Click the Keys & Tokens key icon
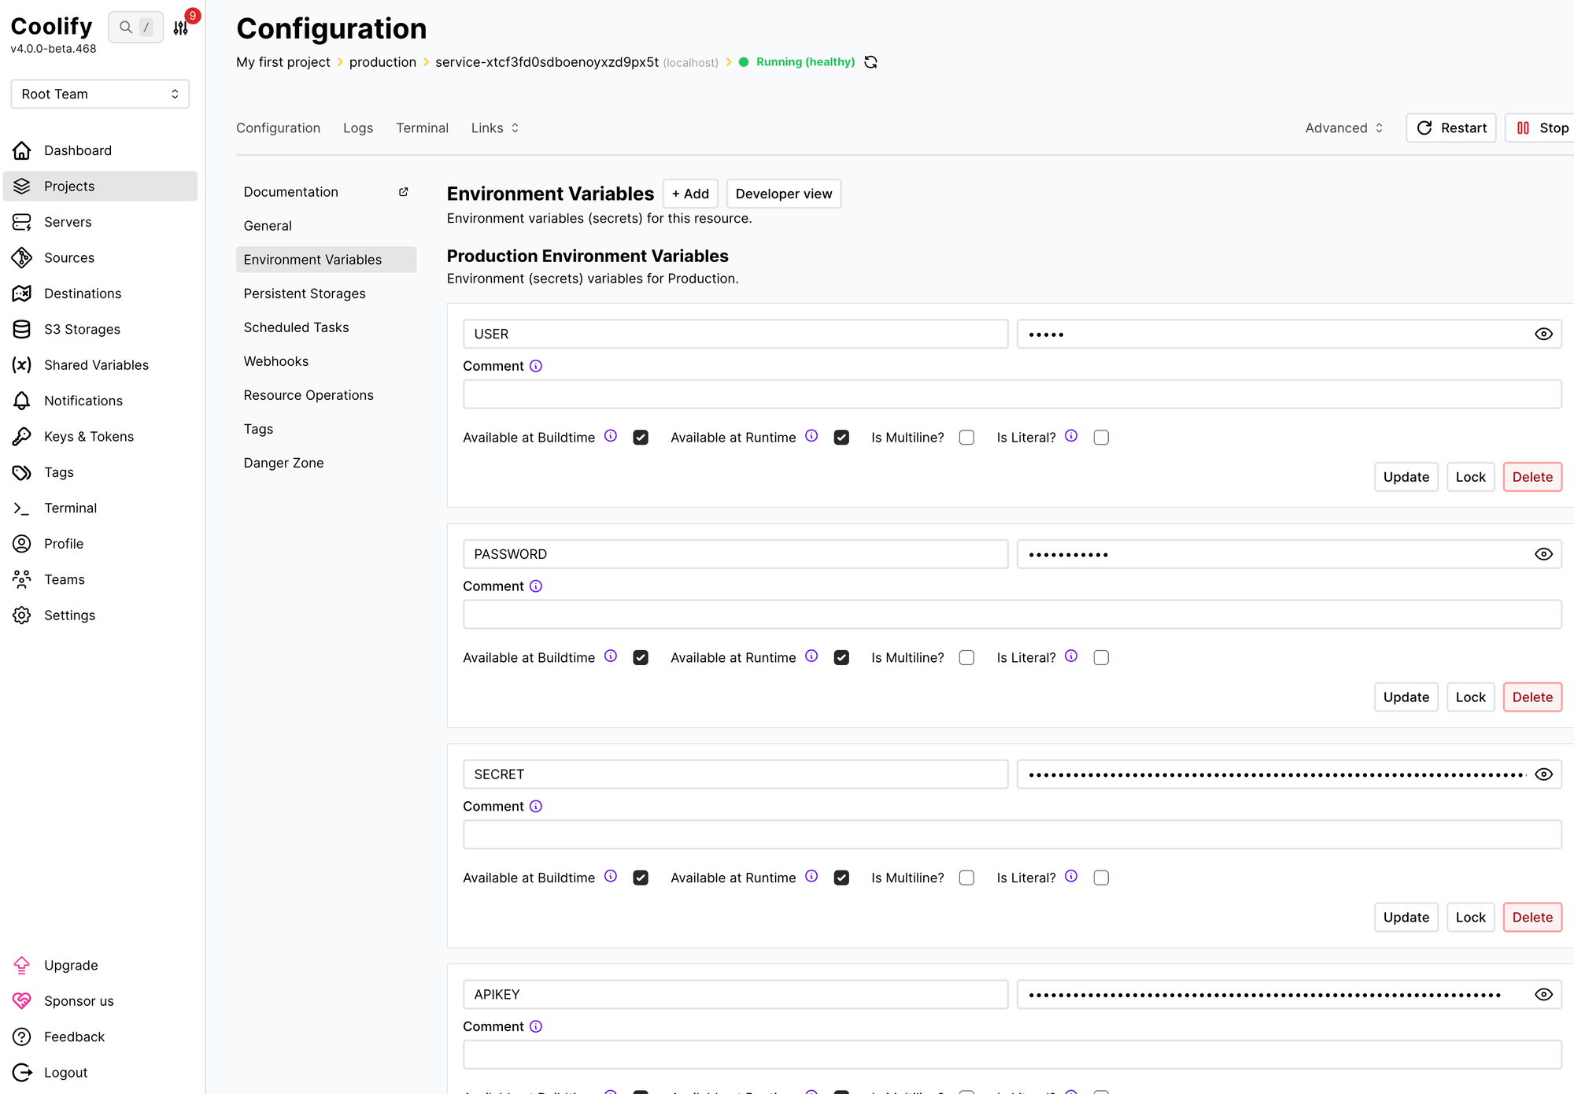This screenshot has height=1094, width=1574. tap(22, 437)
